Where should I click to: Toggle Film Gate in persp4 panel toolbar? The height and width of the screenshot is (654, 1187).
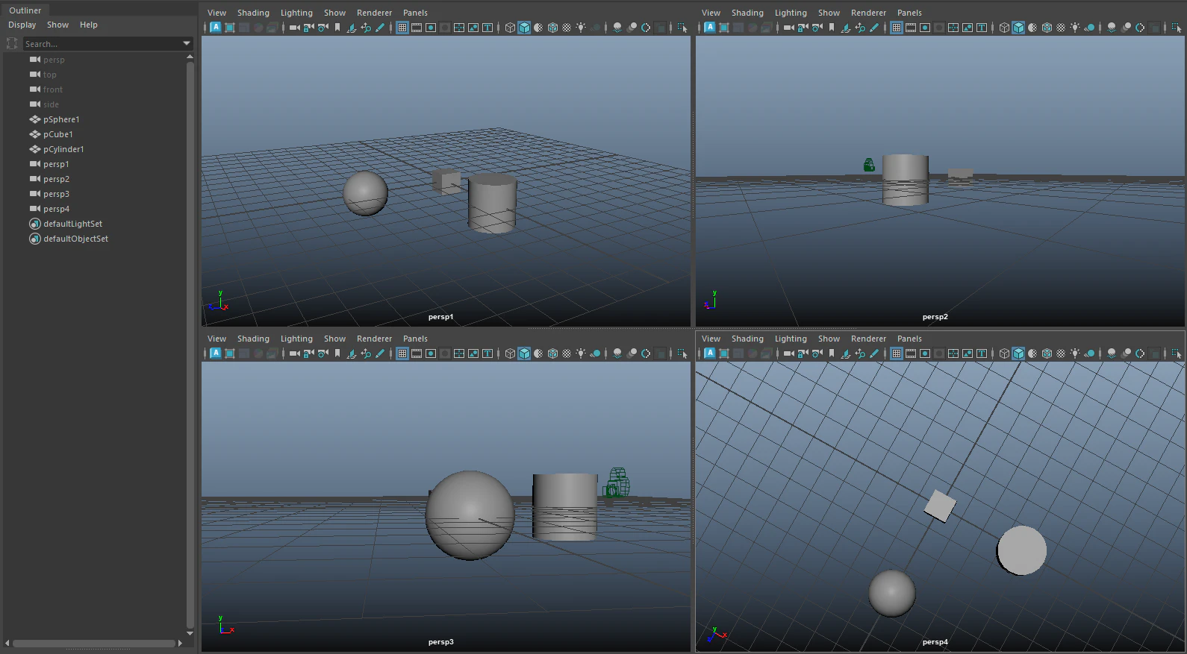[911, 353]
